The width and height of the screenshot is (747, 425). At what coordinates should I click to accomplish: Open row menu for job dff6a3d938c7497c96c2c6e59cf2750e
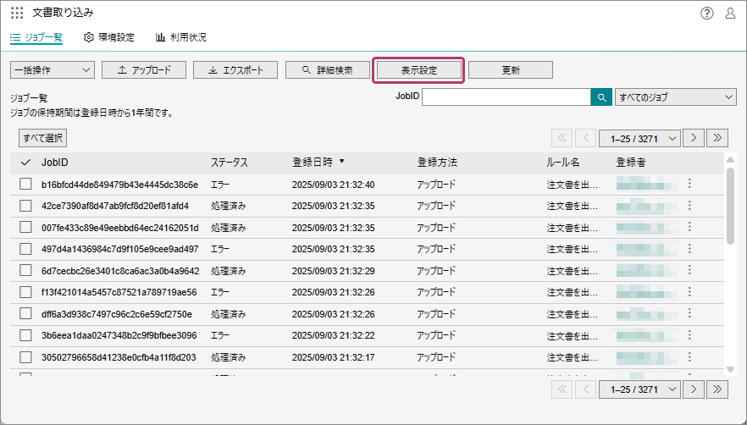[x=689, y=313]
